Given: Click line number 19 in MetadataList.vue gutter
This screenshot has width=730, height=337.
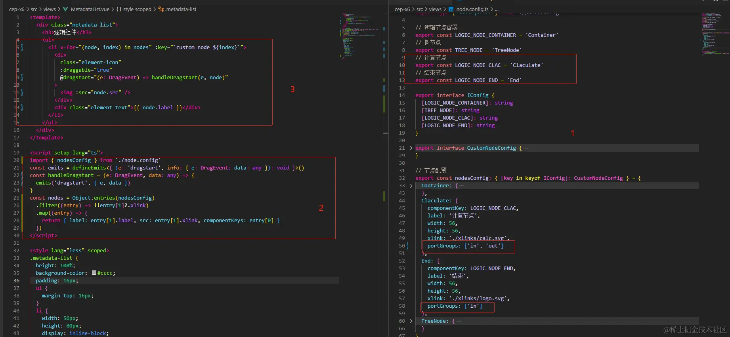Looking at the screenshot, I should click(16, 153).
